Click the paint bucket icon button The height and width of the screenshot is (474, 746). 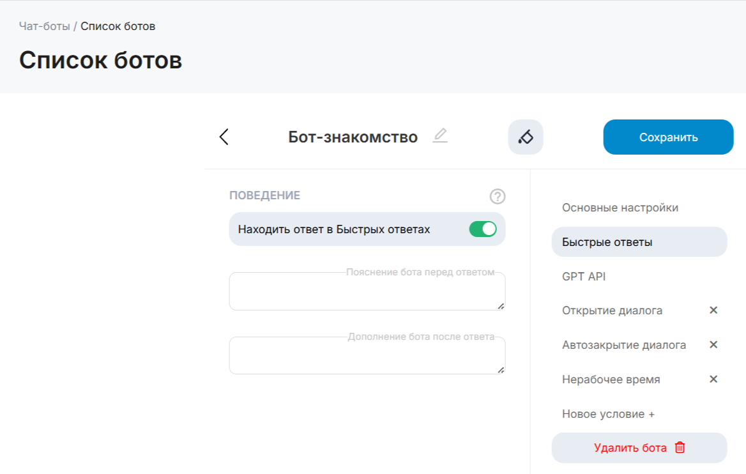525,137
